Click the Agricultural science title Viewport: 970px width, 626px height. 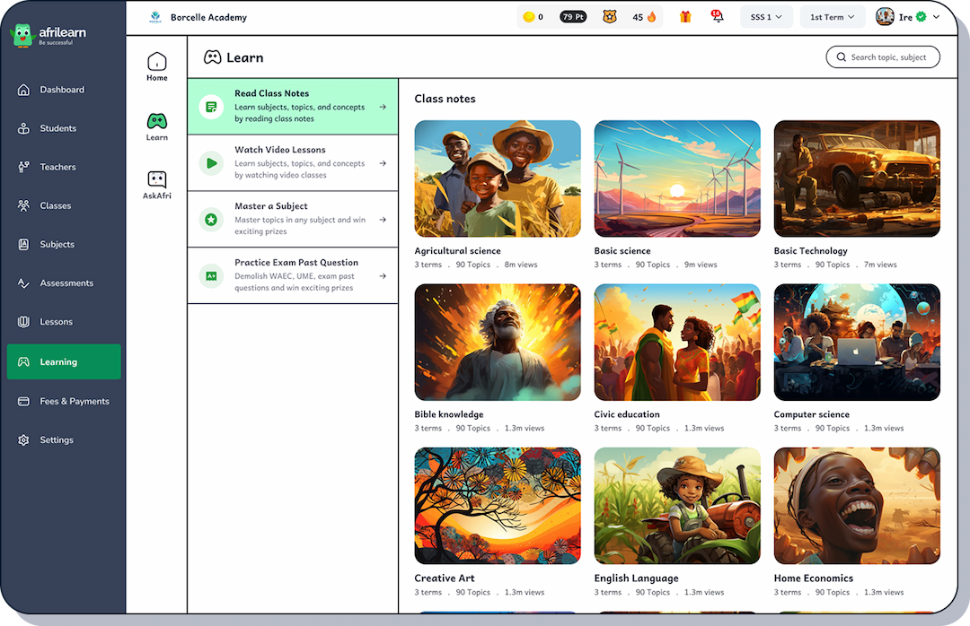[458, 251]
